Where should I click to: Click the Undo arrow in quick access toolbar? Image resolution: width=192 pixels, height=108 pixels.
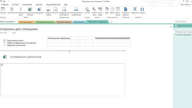click(1, 1)
